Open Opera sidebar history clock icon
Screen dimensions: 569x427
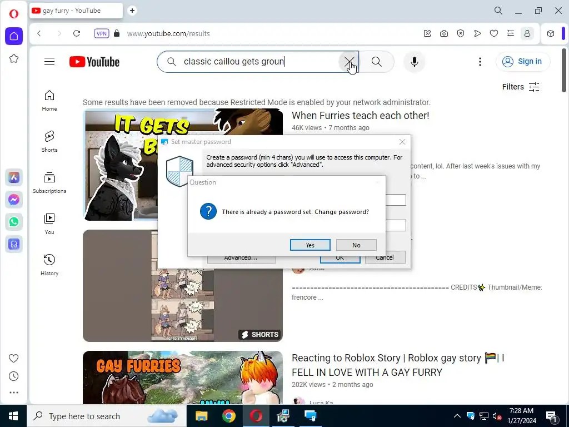(14, 376)
